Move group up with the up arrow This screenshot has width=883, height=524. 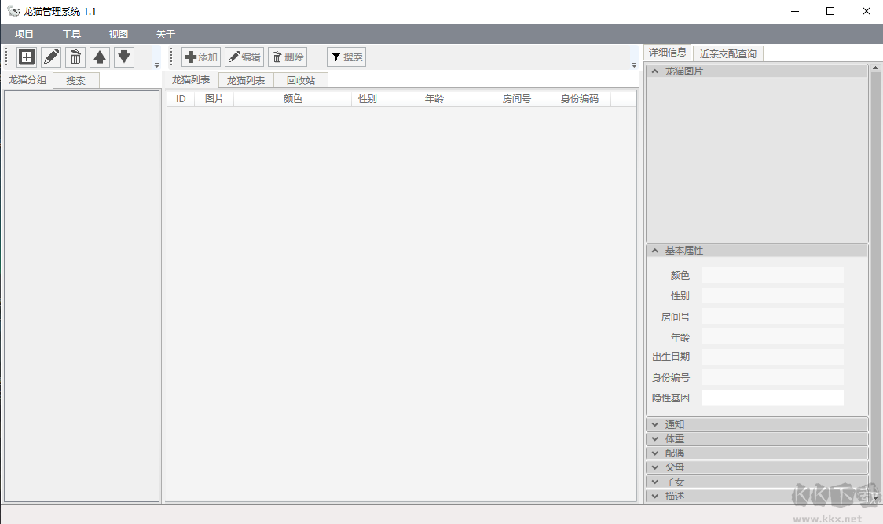tap(100, 57)
